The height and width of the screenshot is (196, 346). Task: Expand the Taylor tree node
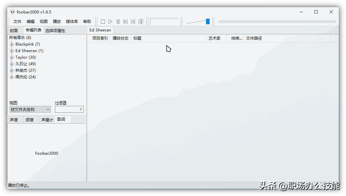(x=12, y=57)
